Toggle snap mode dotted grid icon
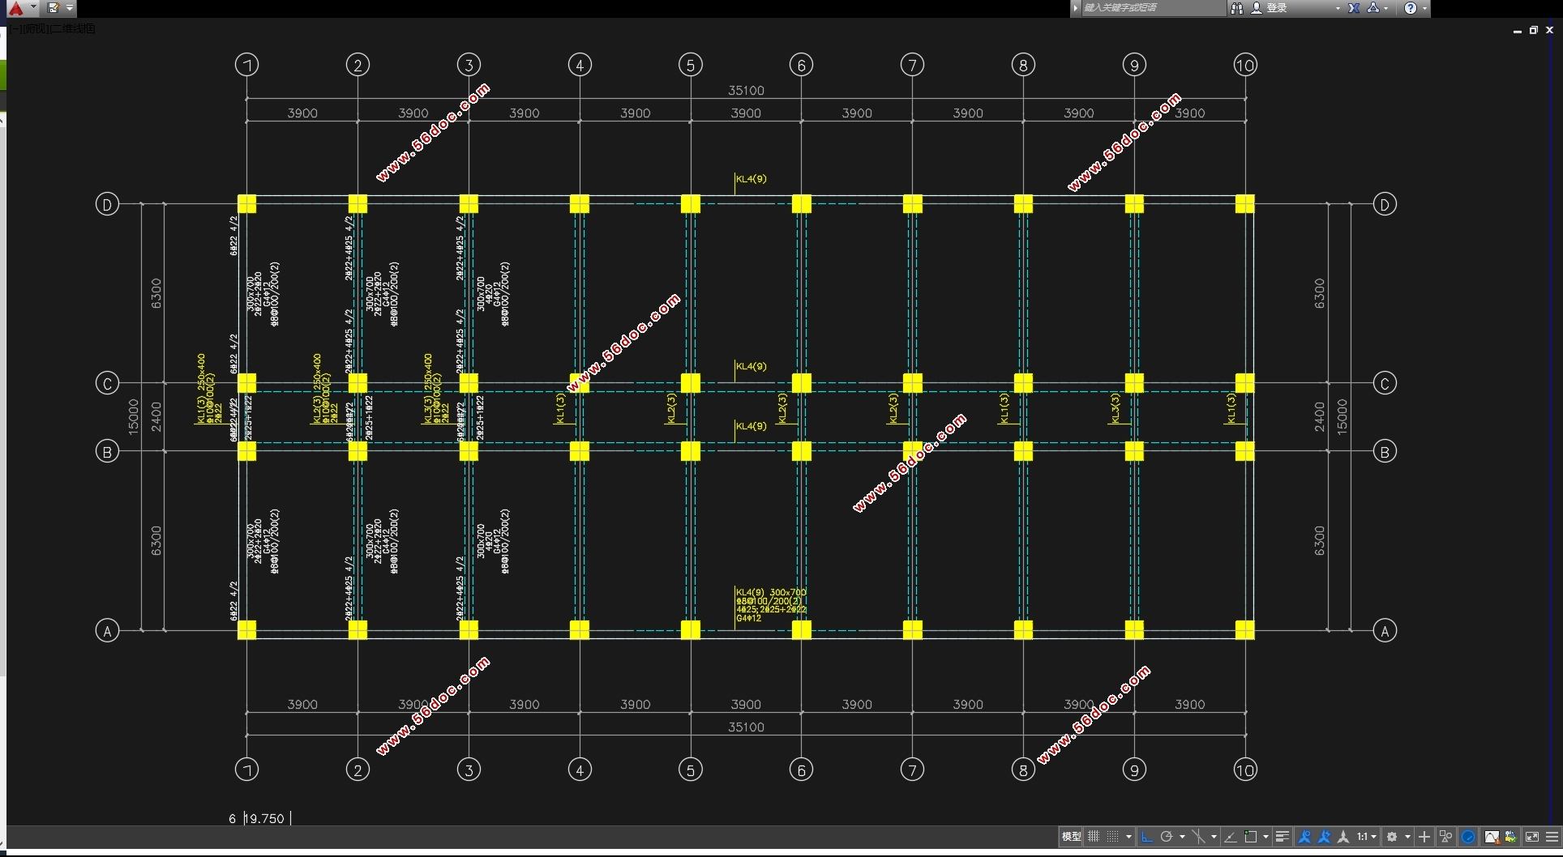 (x=1113, y=837)
